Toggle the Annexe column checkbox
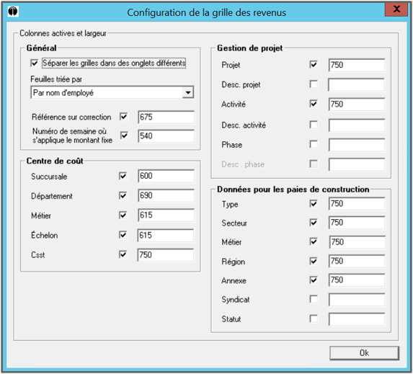This screenshot has width=413, height=374. [314, 280]
